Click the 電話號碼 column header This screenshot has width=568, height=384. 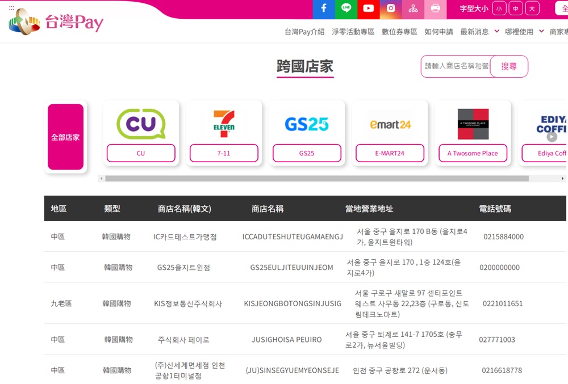(495, 209)
